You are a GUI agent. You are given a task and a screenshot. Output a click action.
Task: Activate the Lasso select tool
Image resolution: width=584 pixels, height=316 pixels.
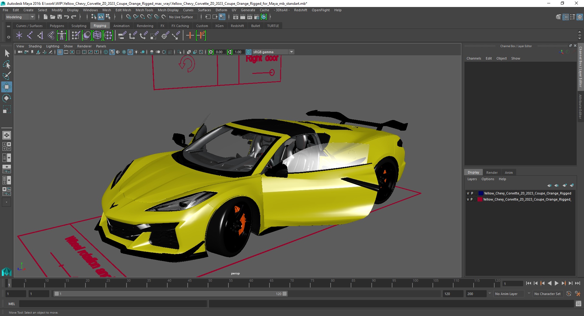point(7,64)
